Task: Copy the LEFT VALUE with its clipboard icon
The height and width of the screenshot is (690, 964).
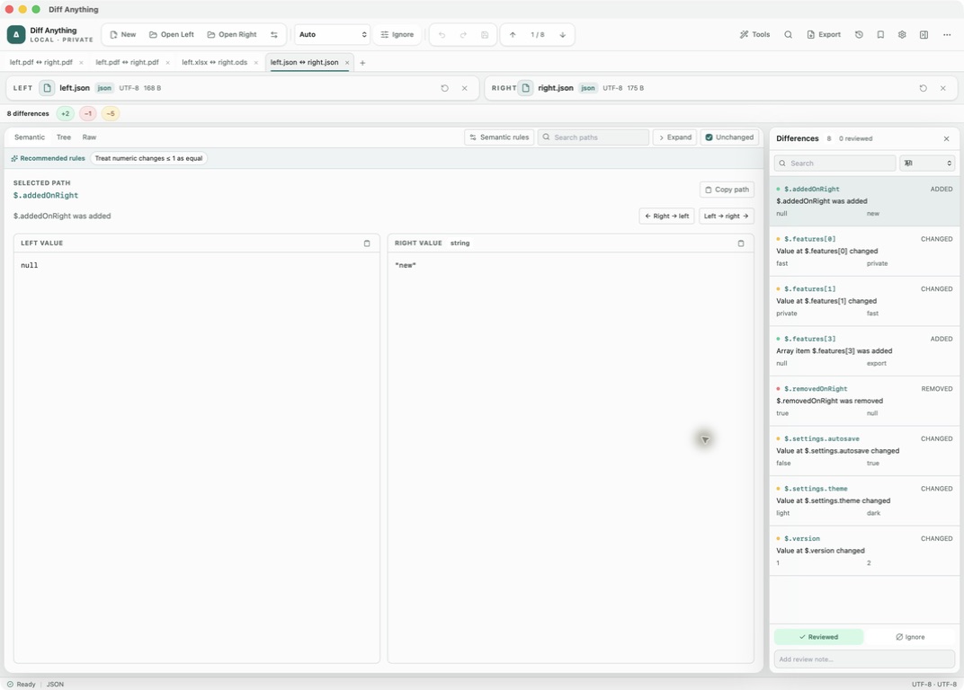Action: (x=367, y=243)
